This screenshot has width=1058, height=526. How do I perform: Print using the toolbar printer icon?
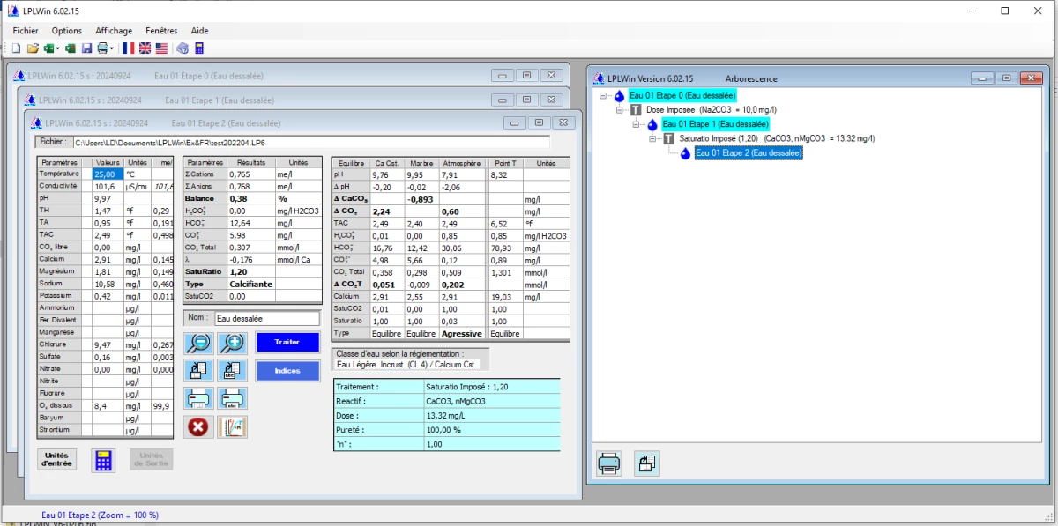coord(103,48)
